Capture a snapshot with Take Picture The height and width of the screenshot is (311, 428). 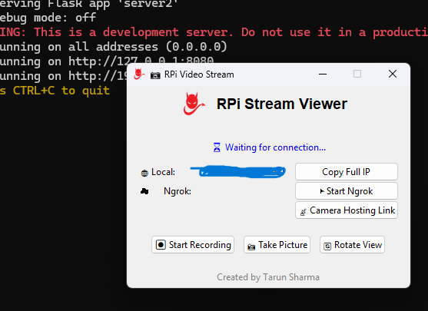(277, 245)
